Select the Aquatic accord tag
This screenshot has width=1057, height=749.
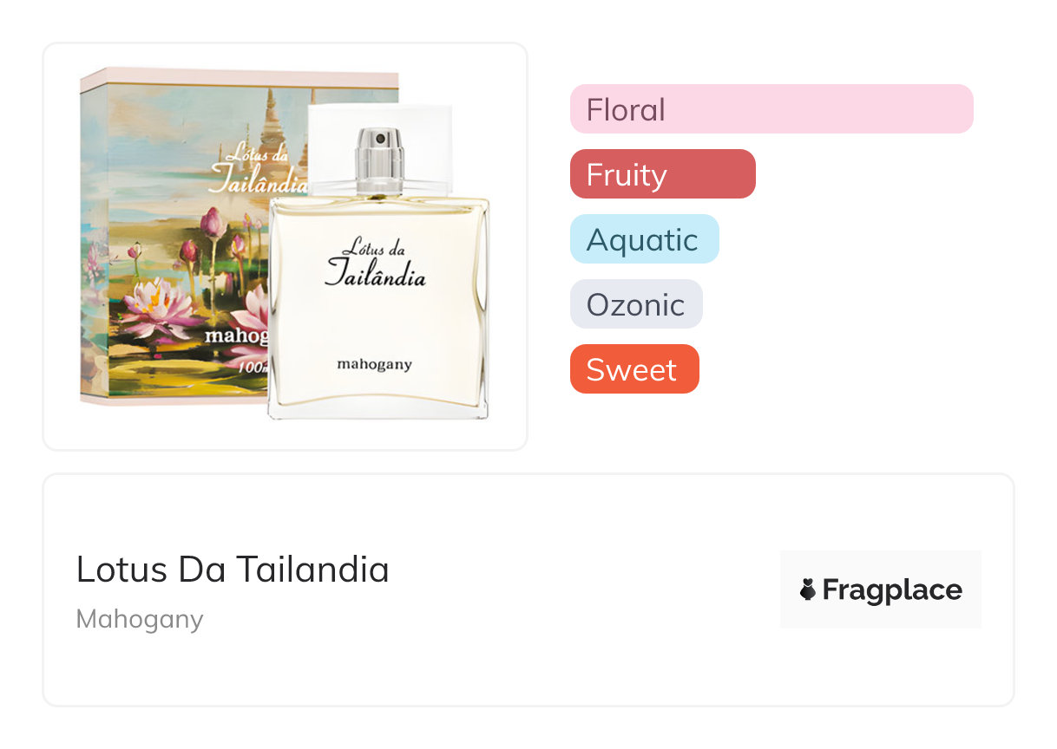[645, 239]
